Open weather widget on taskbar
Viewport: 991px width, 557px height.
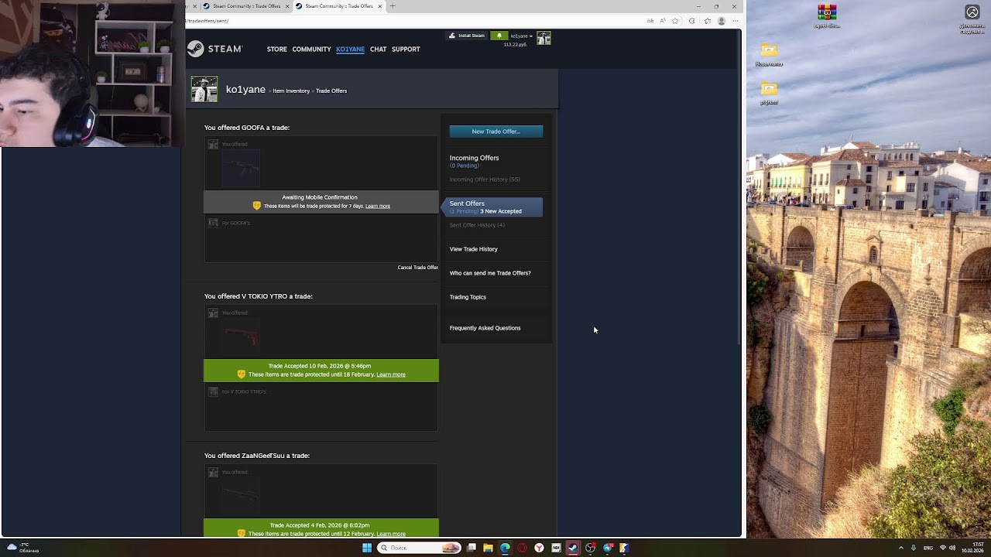[x=22, y=548]
